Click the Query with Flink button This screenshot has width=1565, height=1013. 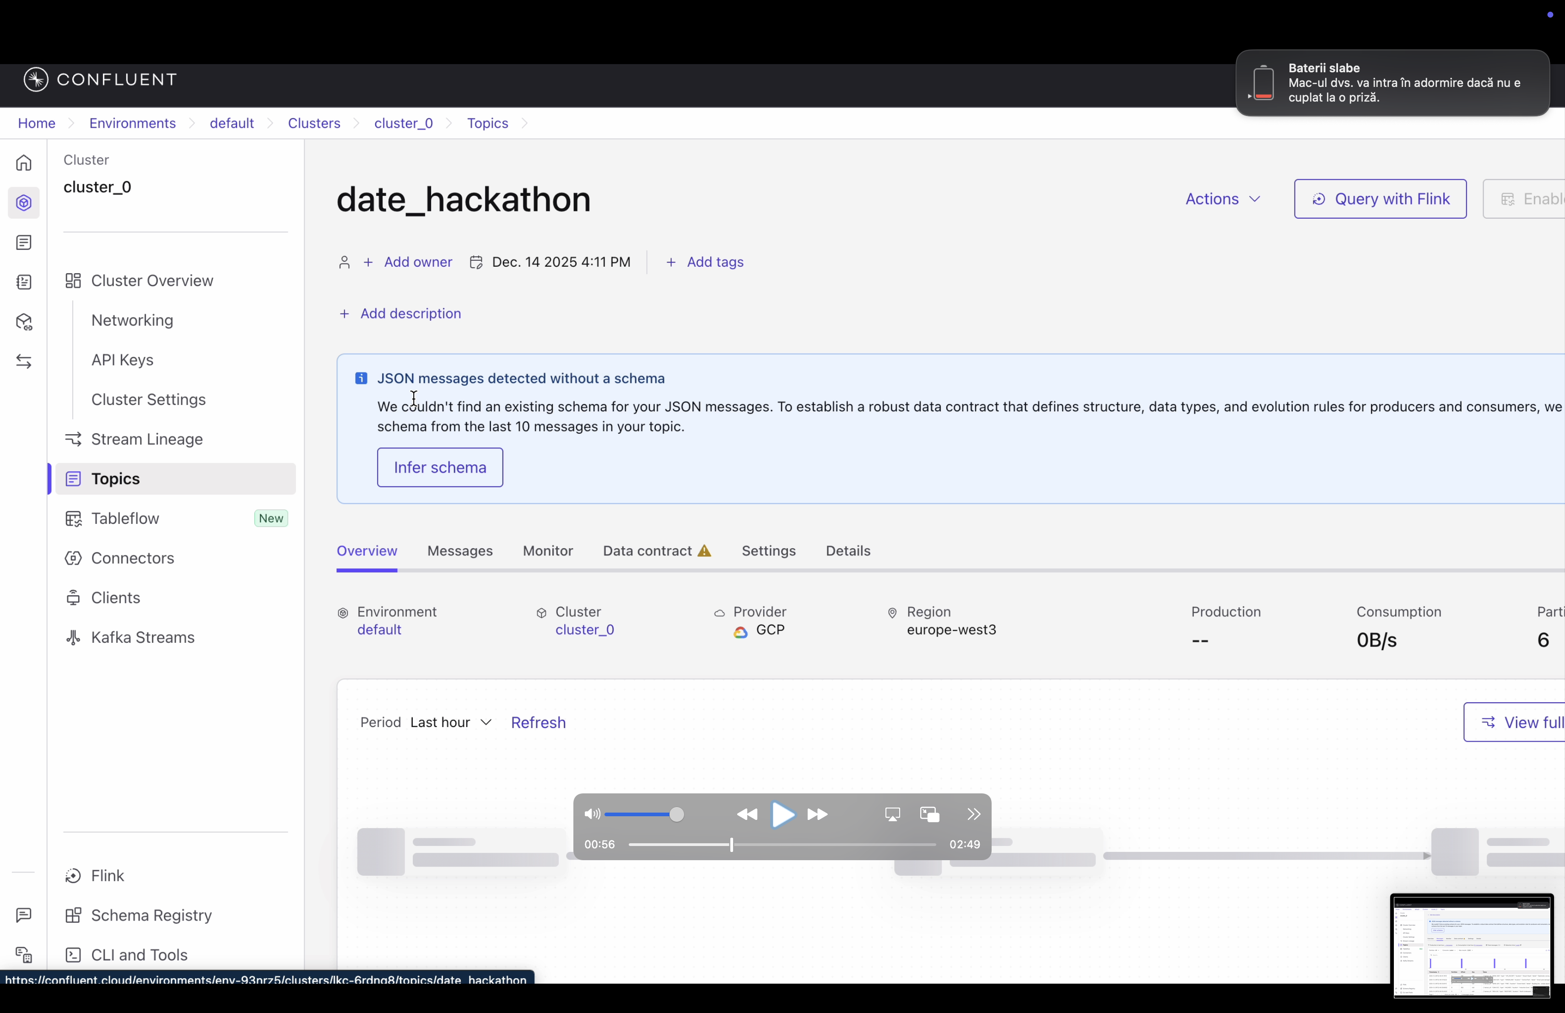coord(1380,199)
